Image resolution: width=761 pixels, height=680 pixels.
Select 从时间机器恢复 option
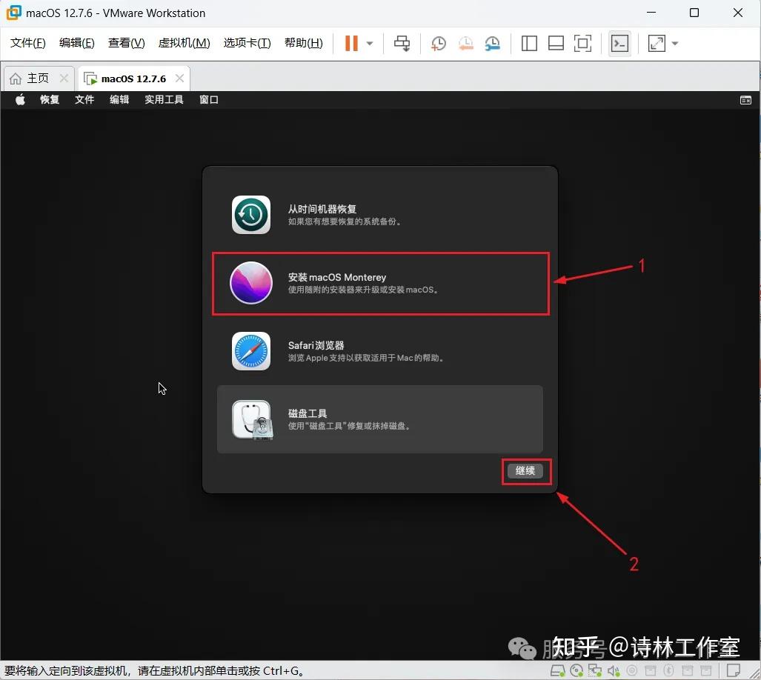(380, 215)
